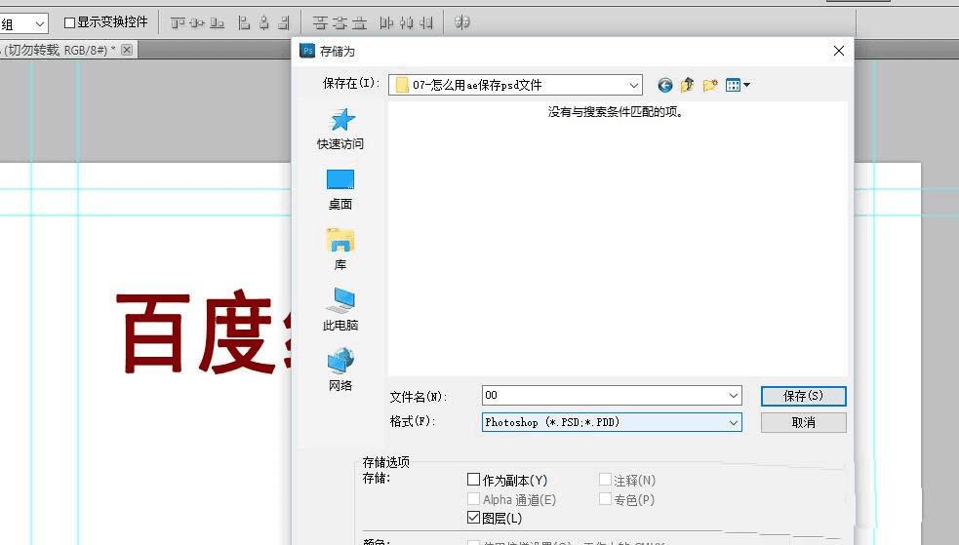959x545 pixels.
Task: Click the Cancel (取消) button
Action: (x=804, y=423)
